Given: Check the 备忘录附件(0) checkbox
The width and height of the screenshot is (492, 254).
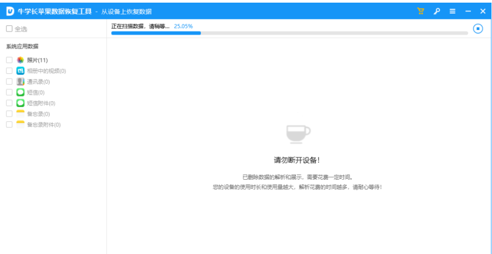Looking at the screenshot, I should (9, 124).
